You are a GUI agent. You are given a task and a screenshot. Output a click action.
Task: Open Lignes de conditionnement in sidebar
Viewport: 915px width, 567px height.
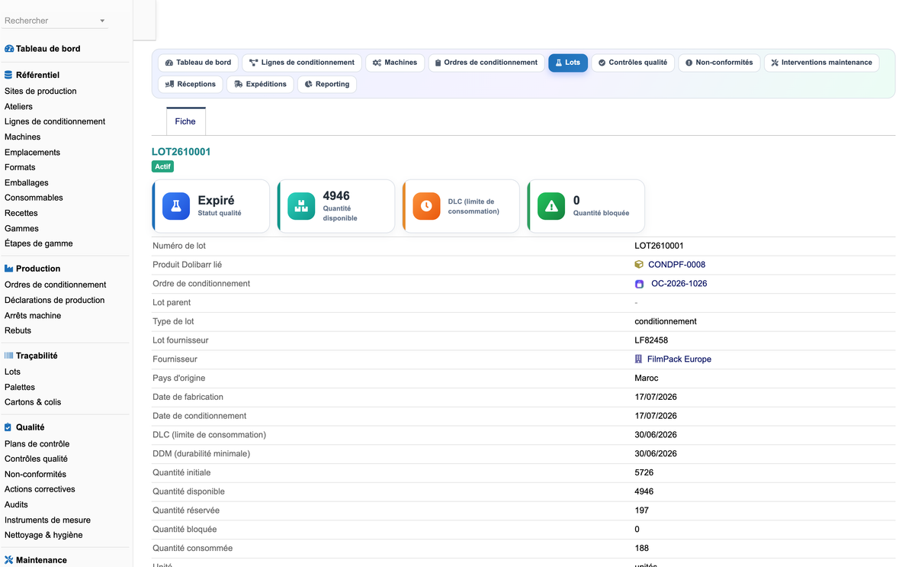pos(55,121)
